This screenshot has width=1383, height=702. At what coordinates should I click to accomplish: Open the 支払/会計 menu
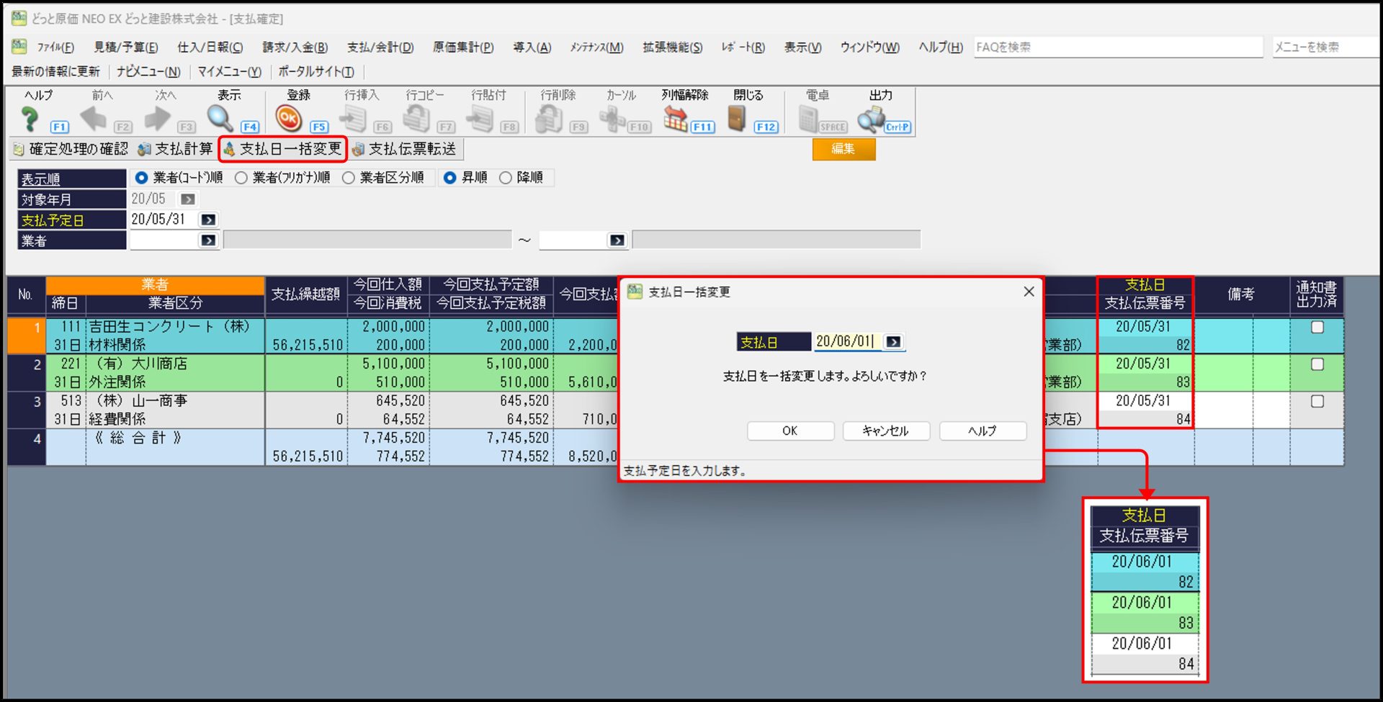point(380,48)
